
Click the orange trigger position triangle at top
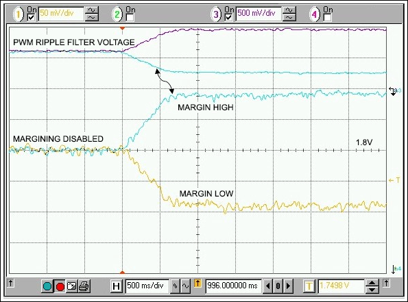(122, 28)
